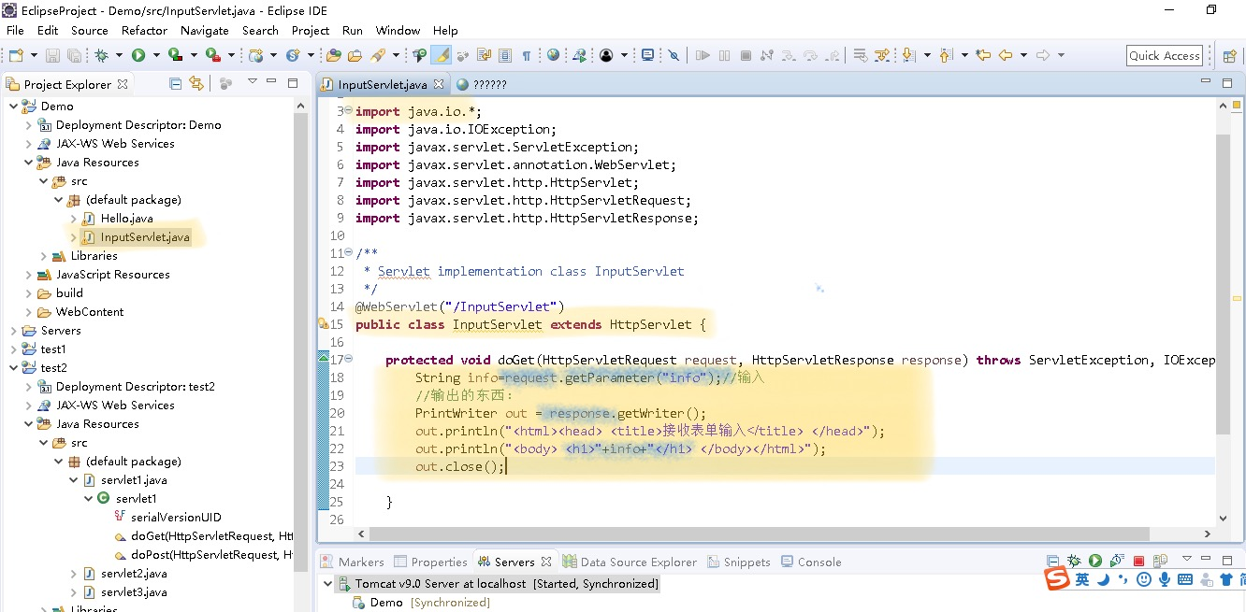Collapse the Tomcat v9.0 server node

[327, 583]
